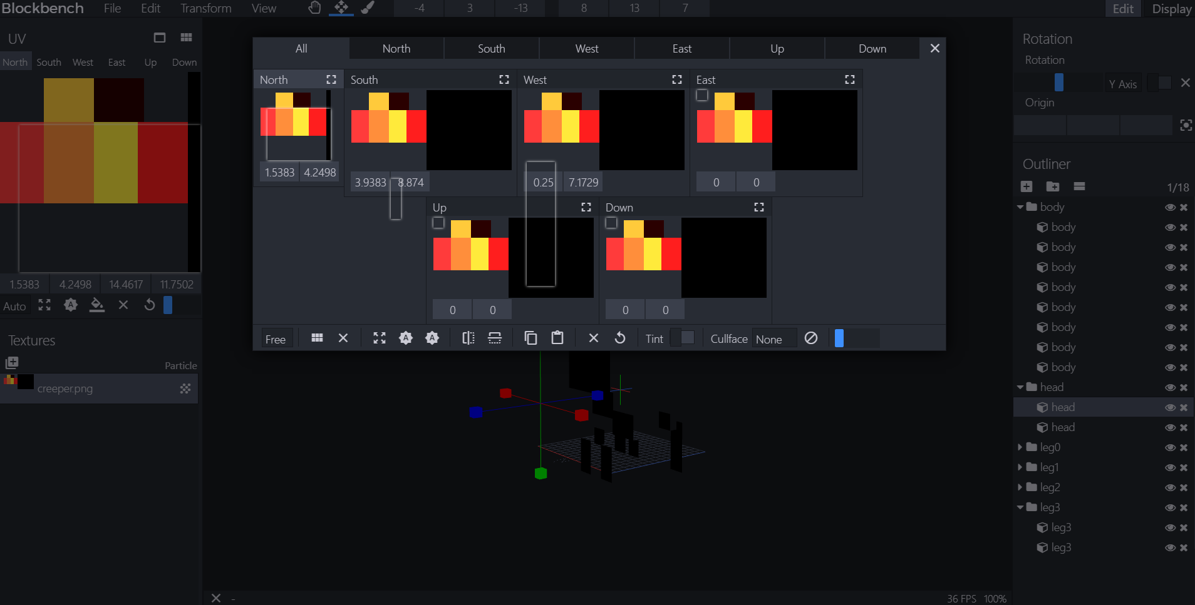This screenshot has height=605, width=1195.
Task: Click Add Cube icon in Outliner
Action: coord(1027,186)
